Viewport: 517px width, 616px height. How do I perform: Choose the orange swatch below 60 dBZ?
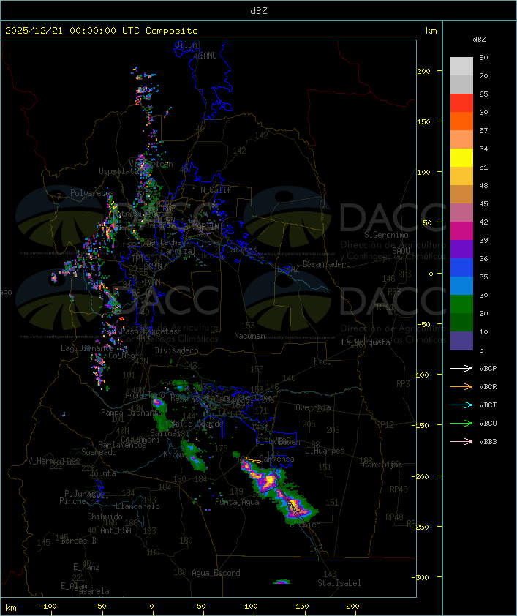click(461, 121)
